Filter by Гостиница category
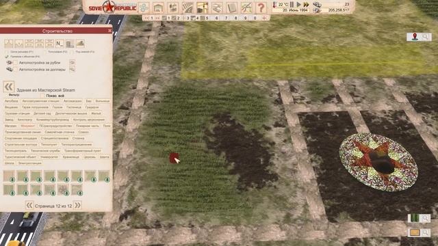 [74, 107]
